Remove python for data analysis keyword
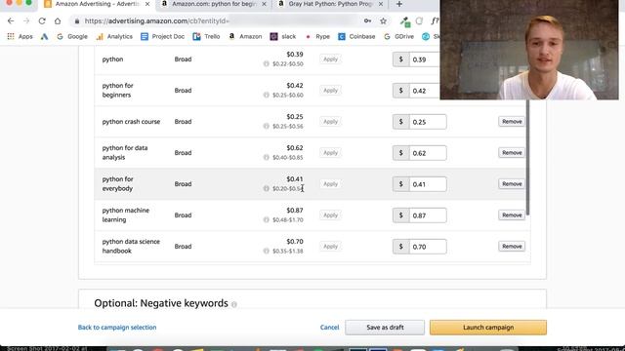Viewport: 625px width, 351px height. pyautogui.click(x=512, y=153)
